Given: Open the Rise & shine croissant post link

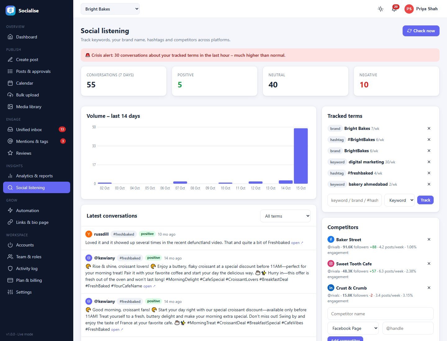Looking at the screenshot, I should 149,286.
